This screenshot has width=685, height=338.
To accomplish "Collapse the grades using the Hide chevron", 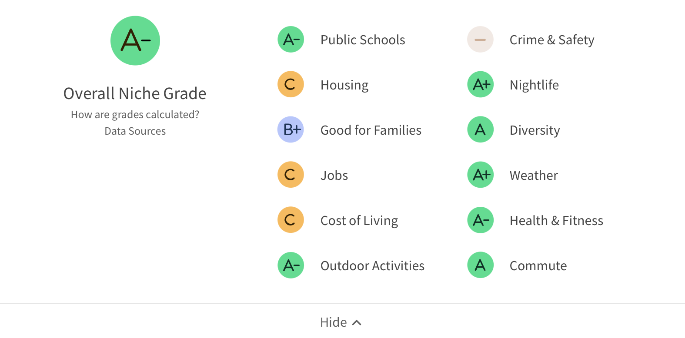I will pos(357,322).
